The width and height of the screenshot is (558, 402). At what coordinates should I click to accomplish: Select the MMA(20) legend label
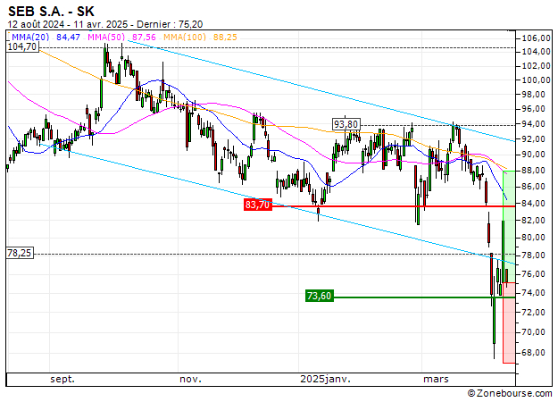click(x=30, y=37)
